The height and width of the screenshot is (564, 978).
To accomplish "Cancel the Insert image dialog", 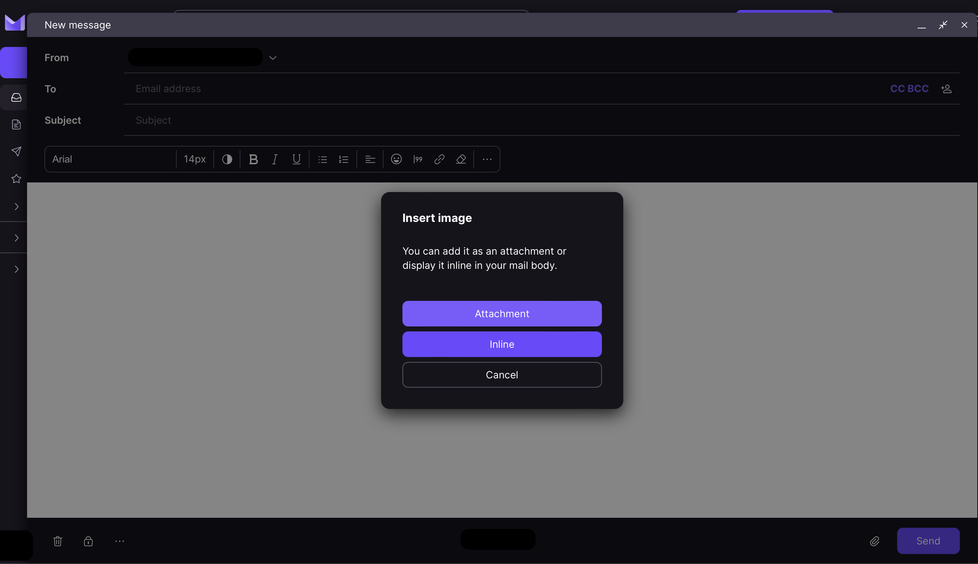I will 502,375.
